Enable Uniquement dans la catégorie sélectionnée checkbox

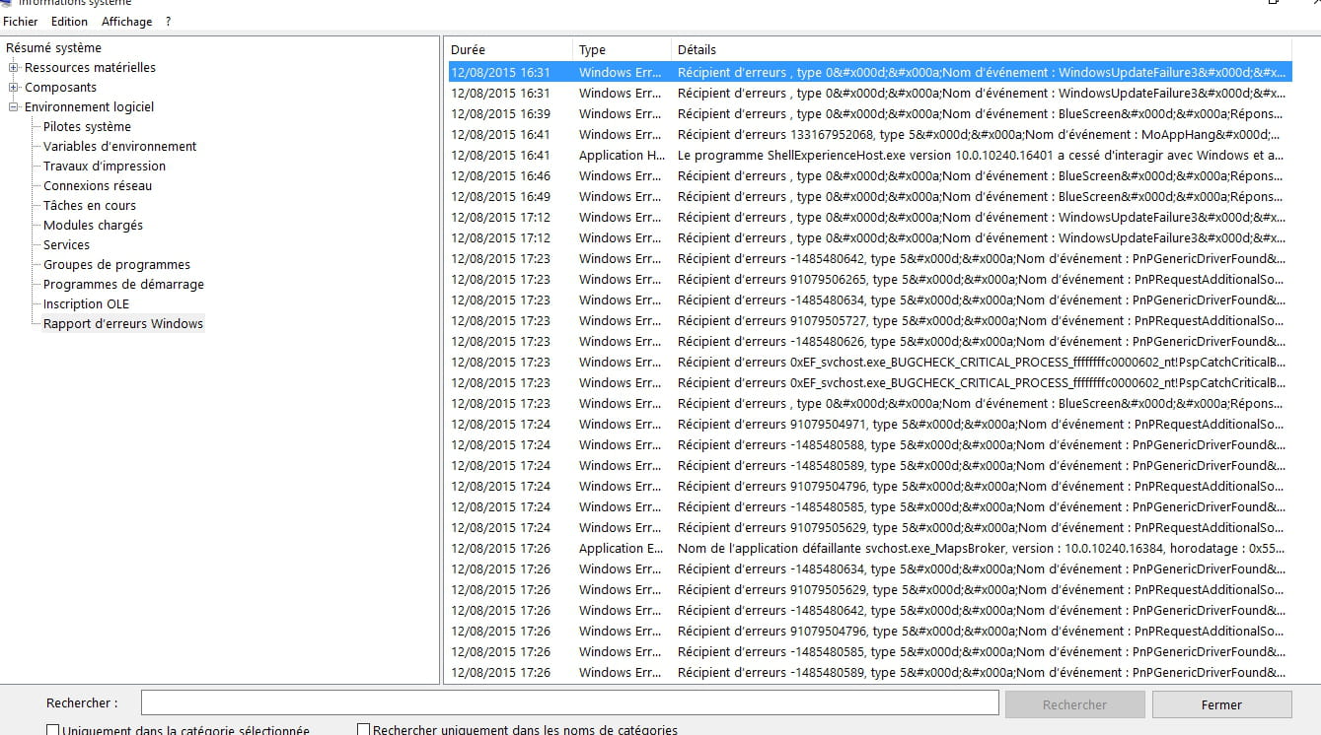pyautogui.click(x=53, y=730)
